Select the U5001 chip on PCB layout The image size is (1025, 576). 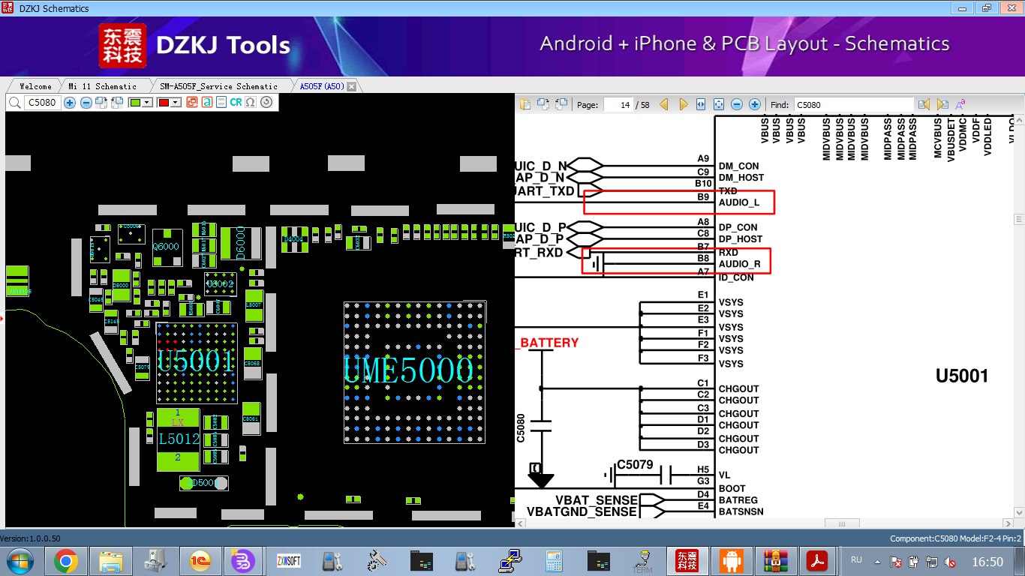[197, 363]
